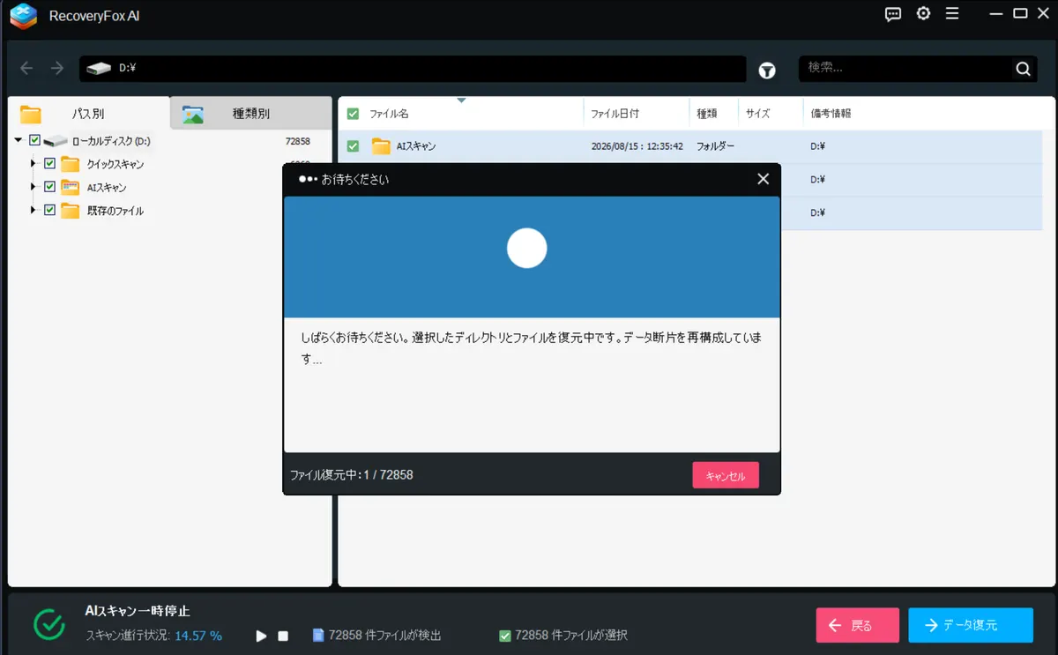Screen dimensions: 1058x655
Task: Click the 戻る back button
Action: (x=858, y=625)
